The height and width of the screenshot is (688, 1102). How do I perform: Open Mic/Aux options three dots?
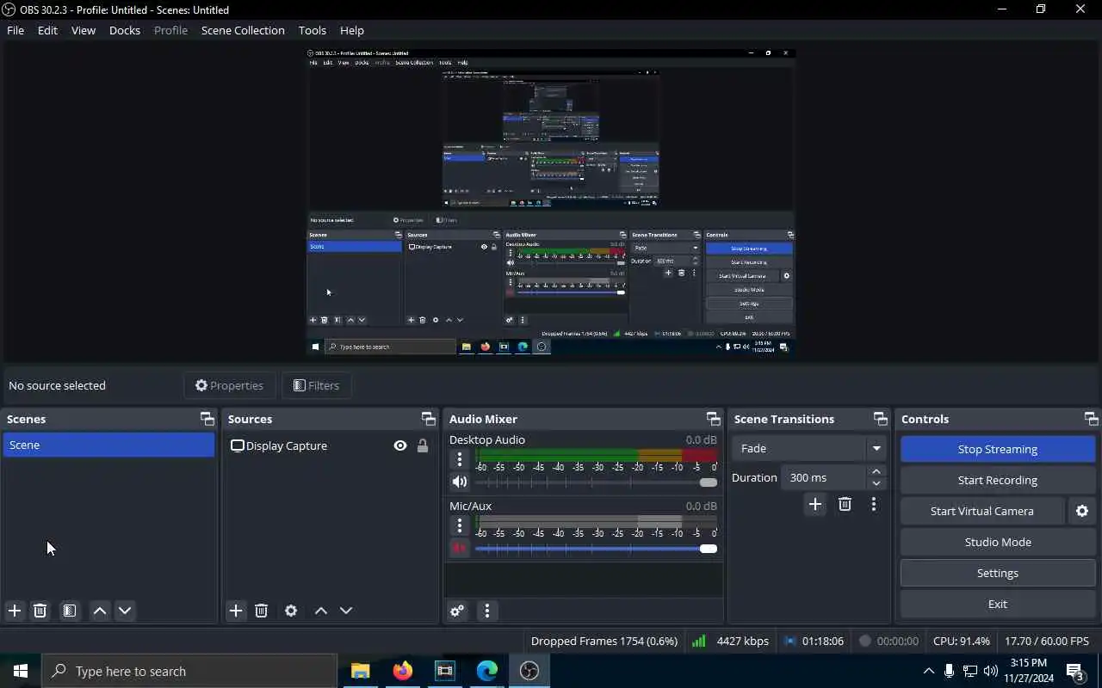[x=460, y=525]
